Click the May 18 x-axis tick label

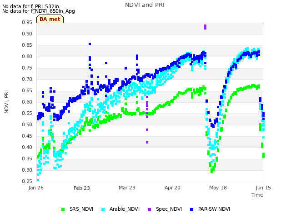(218, 188)
